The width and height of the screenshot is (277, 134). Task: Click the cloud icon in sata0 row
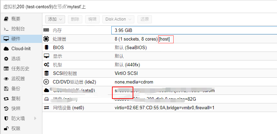click(46, 90)
